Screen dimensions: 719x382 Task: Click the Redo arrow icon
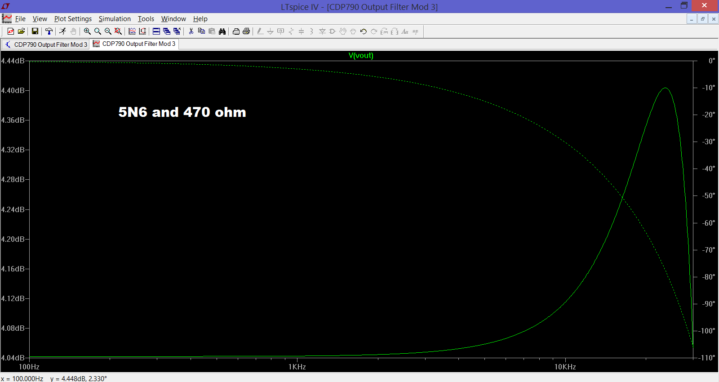pyautogui.click(x=374, y=31)
